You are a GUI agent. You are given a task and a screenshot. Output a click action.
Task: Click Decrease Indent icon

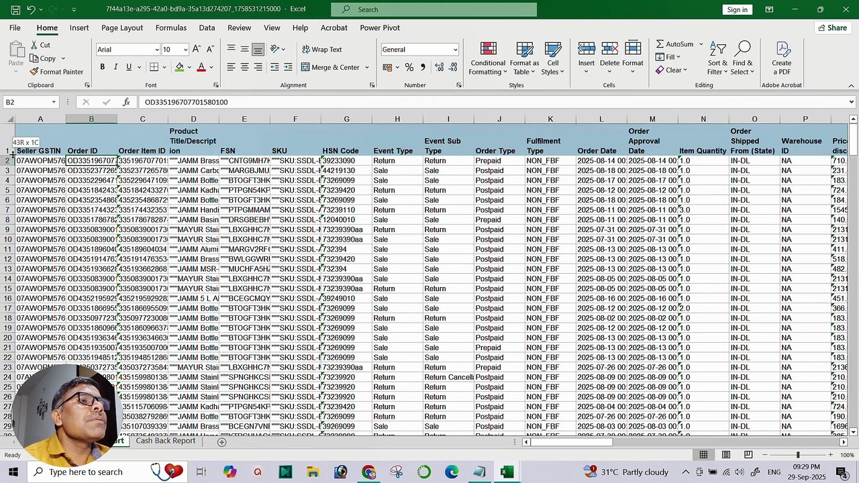pos(274,67)
